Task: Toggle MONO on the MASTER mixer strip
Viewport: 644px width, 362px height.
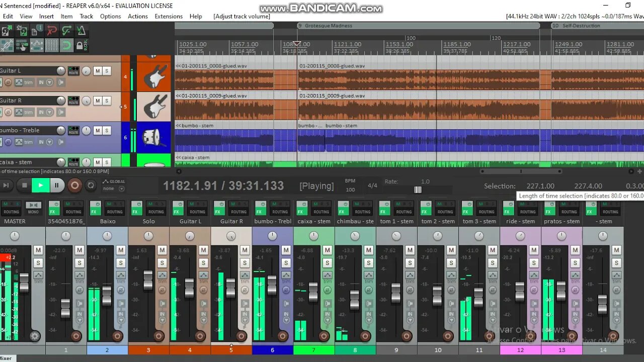Action: (33, 208)
